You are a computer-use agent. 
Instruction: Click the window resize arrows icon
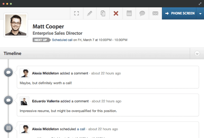click(x=200, y=4)
